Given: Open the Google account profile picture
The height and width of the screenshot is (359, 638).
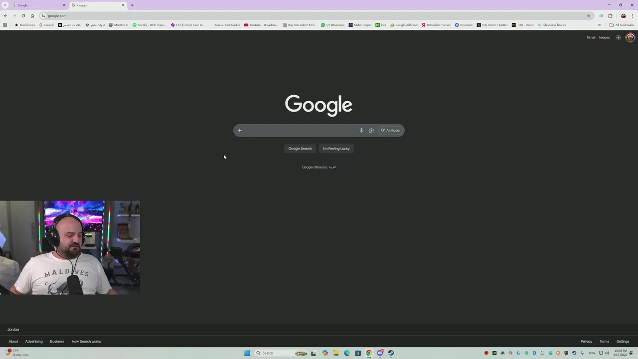Looking at the screenshot, I should click(630, 37).
